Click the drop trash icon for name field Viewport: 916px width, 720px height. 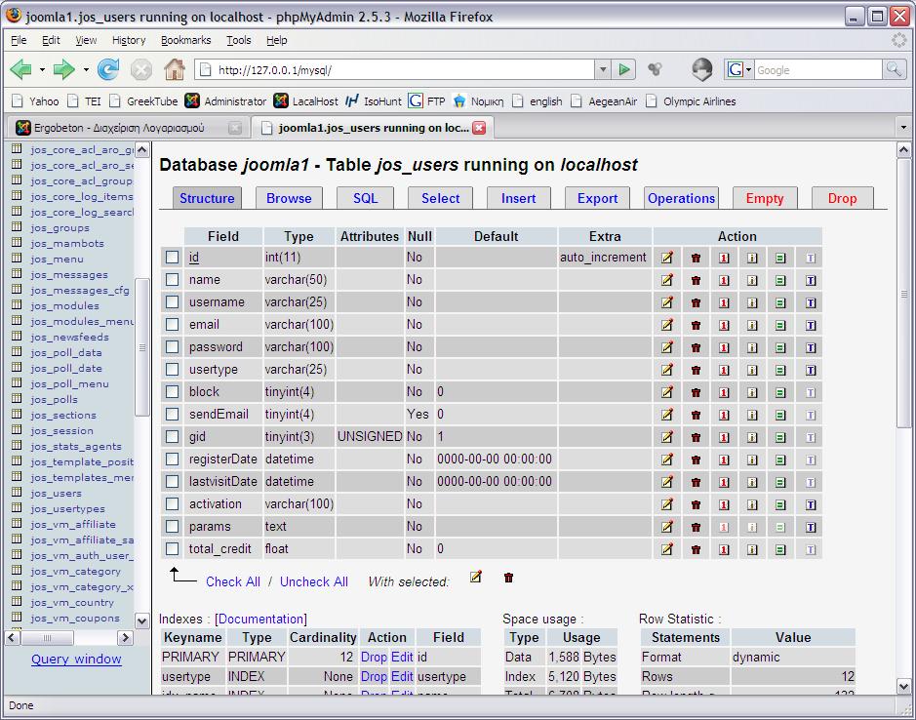pyautogui.click(x=696, y=281)
